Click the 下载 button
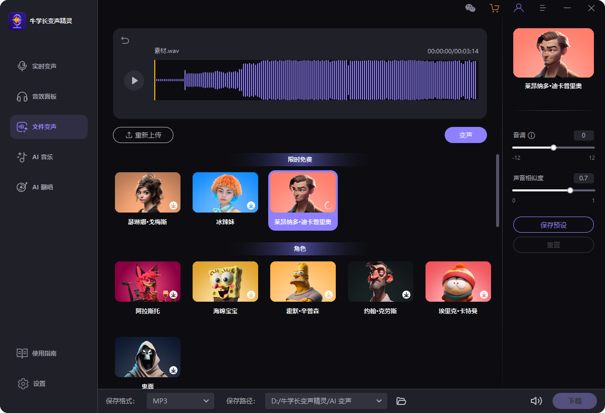Image resolution: width=605 pixels, height=413 pixels. (575, 401)
